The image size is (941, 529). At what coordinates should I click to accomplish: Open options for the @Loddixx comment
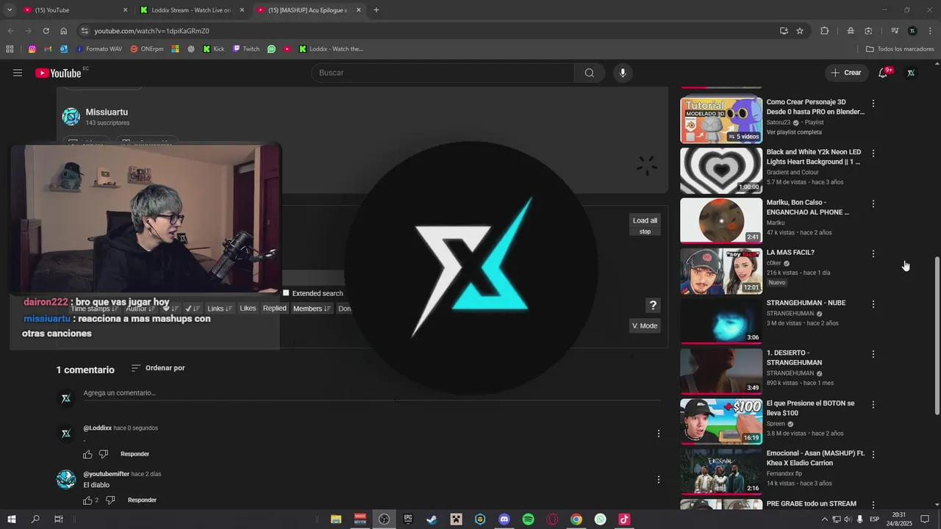659,433
